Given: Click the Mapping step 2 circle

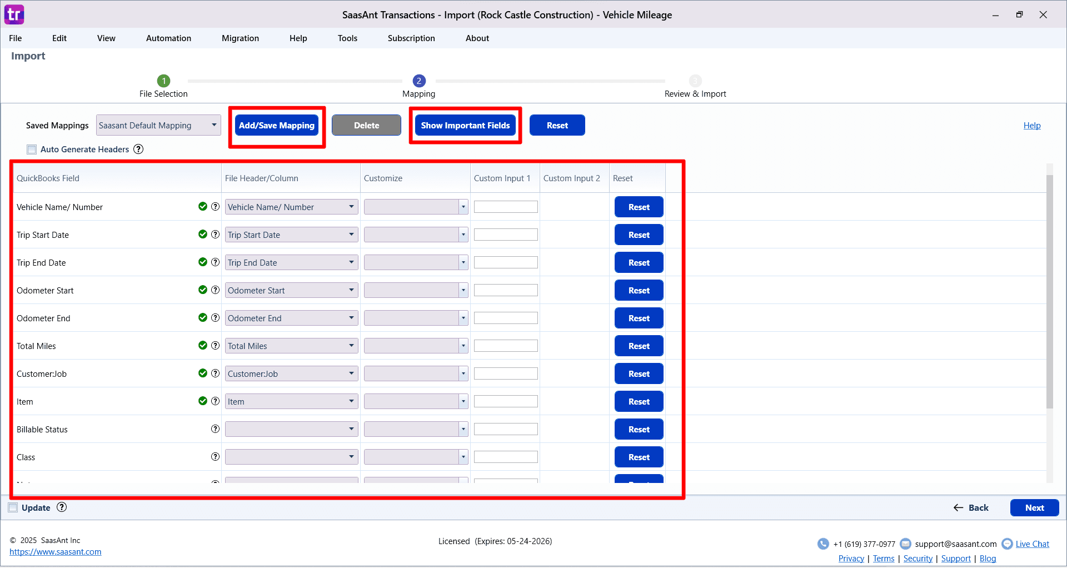Looking at the screenshot, I should tap(419, 81).
